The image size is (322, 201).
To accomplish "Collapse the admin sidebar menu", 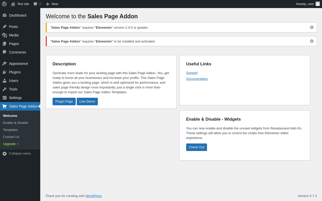I will (20, 154).
